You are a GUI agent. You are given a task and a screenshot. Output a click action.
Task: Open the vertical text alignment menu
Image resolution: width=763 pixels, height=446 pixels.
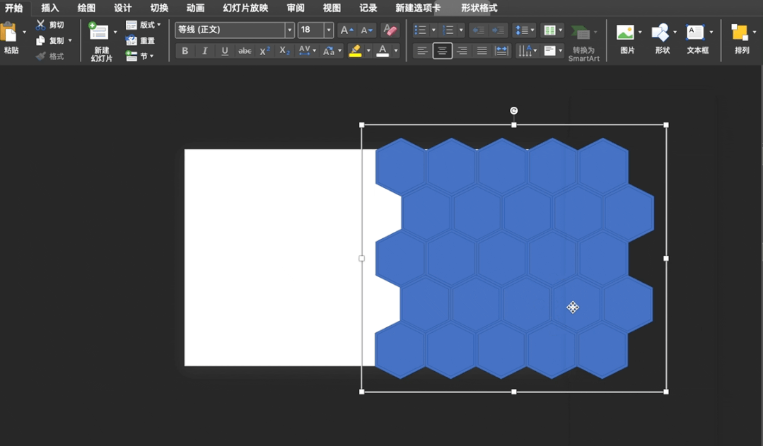pos(553,51)
